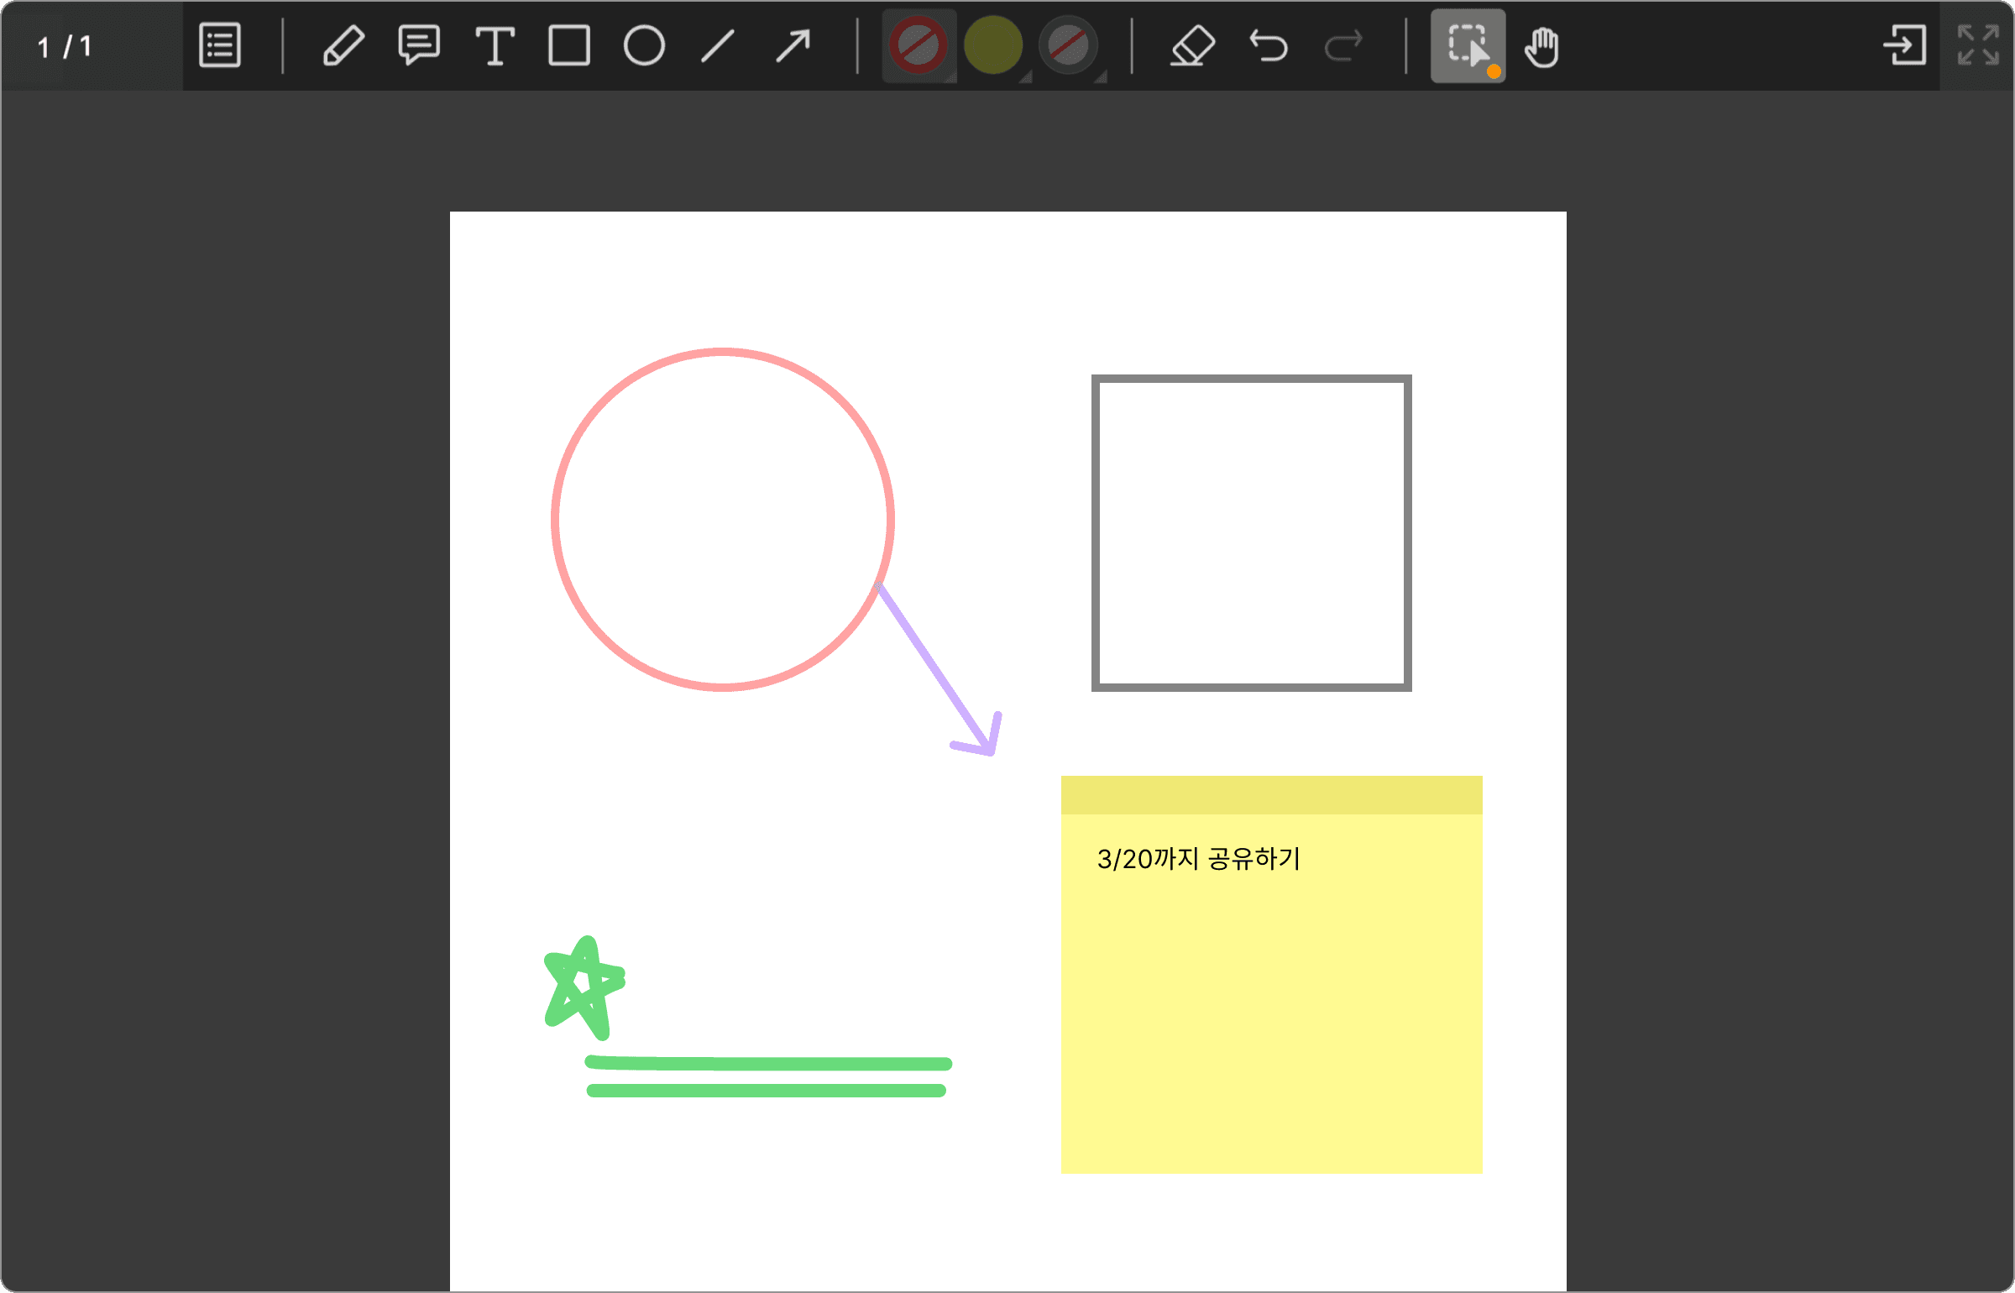2015x1293 pixels.
Task: Click the redo arrow
Action: 1343,46
